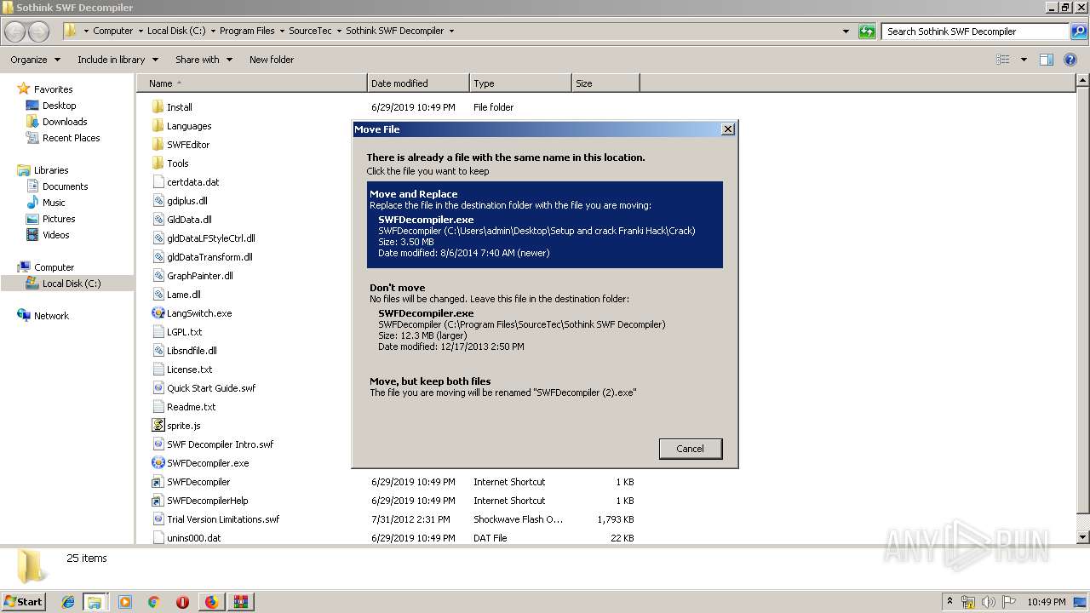1090x613 pixels.
Task: Click Cancel in Move File dialog
Action: tap(690, 449)
